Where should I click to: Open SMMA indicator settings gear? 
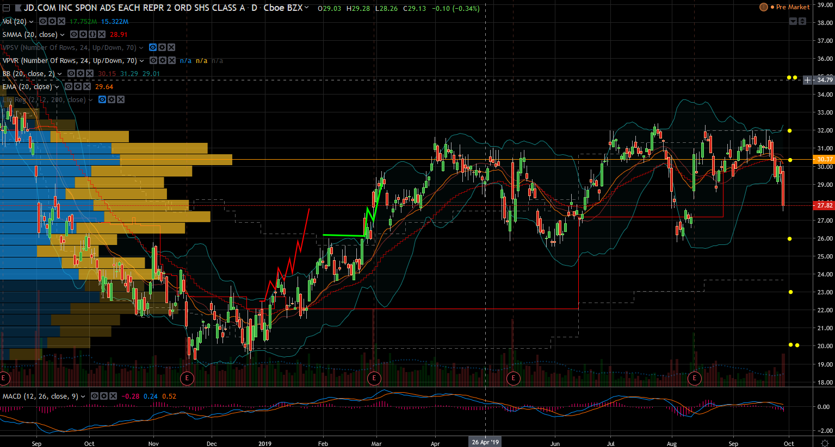point(83,35)
